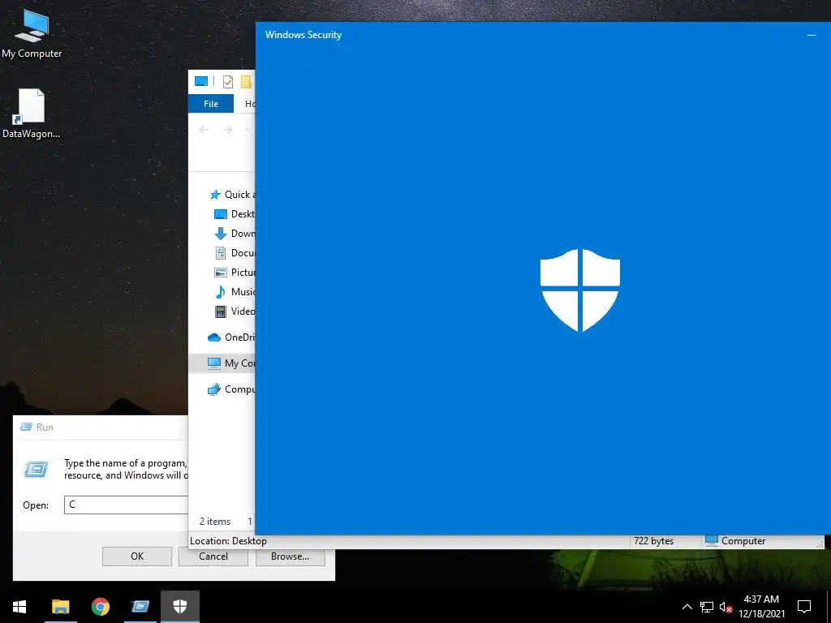Viewport: 831px width, 623px height.
Task: Open the Start menu
Action: click(19, 607)
